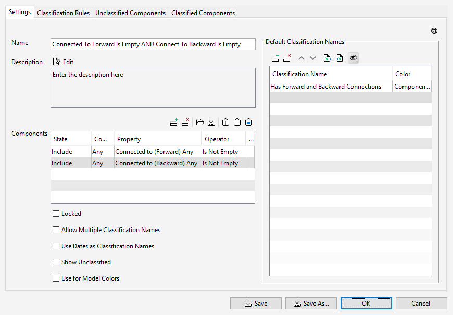Export classification names to Excel

[328, 58]
